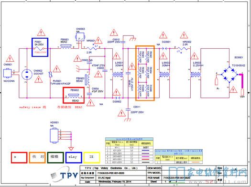Image resolution: width=251 pixels, height=187 pixels.
Task: Select the CN9902 socket circle symbol
Action: pyautogui.click(x=27, y=75)
